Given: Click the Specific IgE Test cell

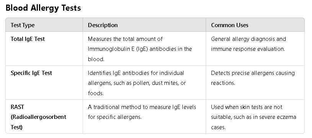Looking at the screenshot, I should pos(44,83).
